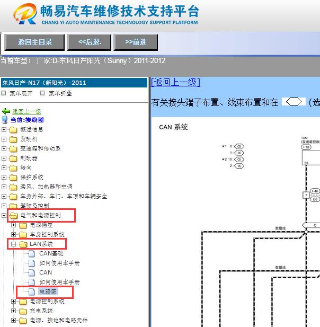
Task: Collapse the 电气和电源控制 node
Action: click(4, 215)
